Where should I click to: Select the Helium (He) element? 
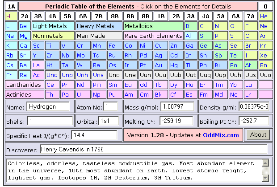coord(266,16)
